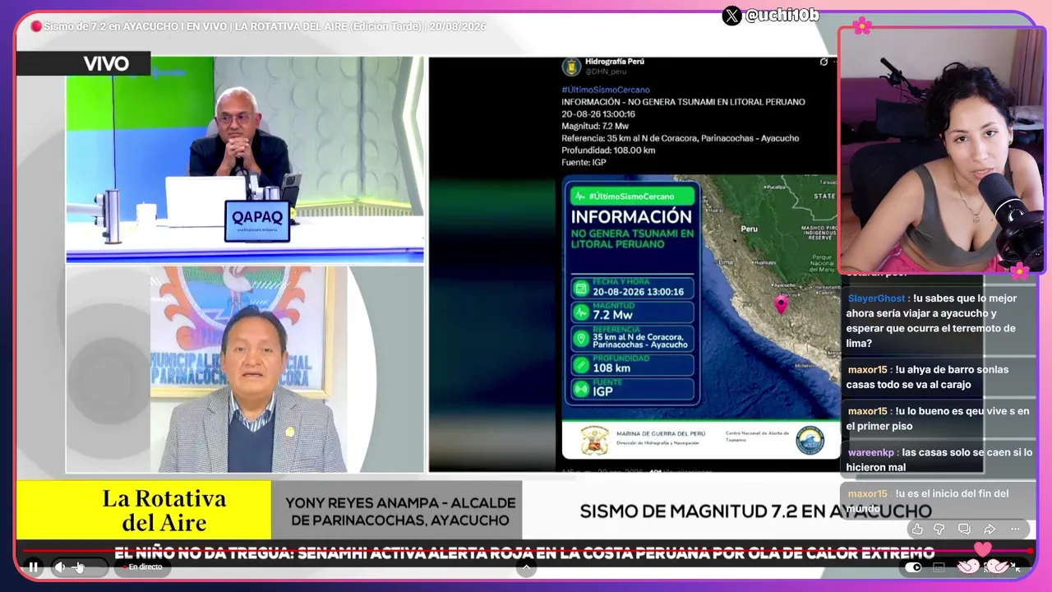
Task: Click the message 'las casas solo se caen'
Action: click(x=939, y=460)
